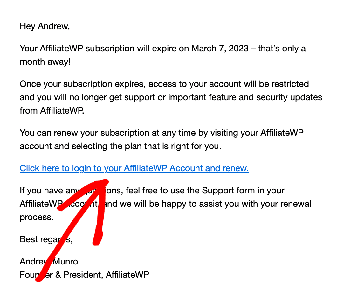The height and width of the screenshot is (300, 344).
Task: Click the 'process.' word line
Action: (37, 217)
